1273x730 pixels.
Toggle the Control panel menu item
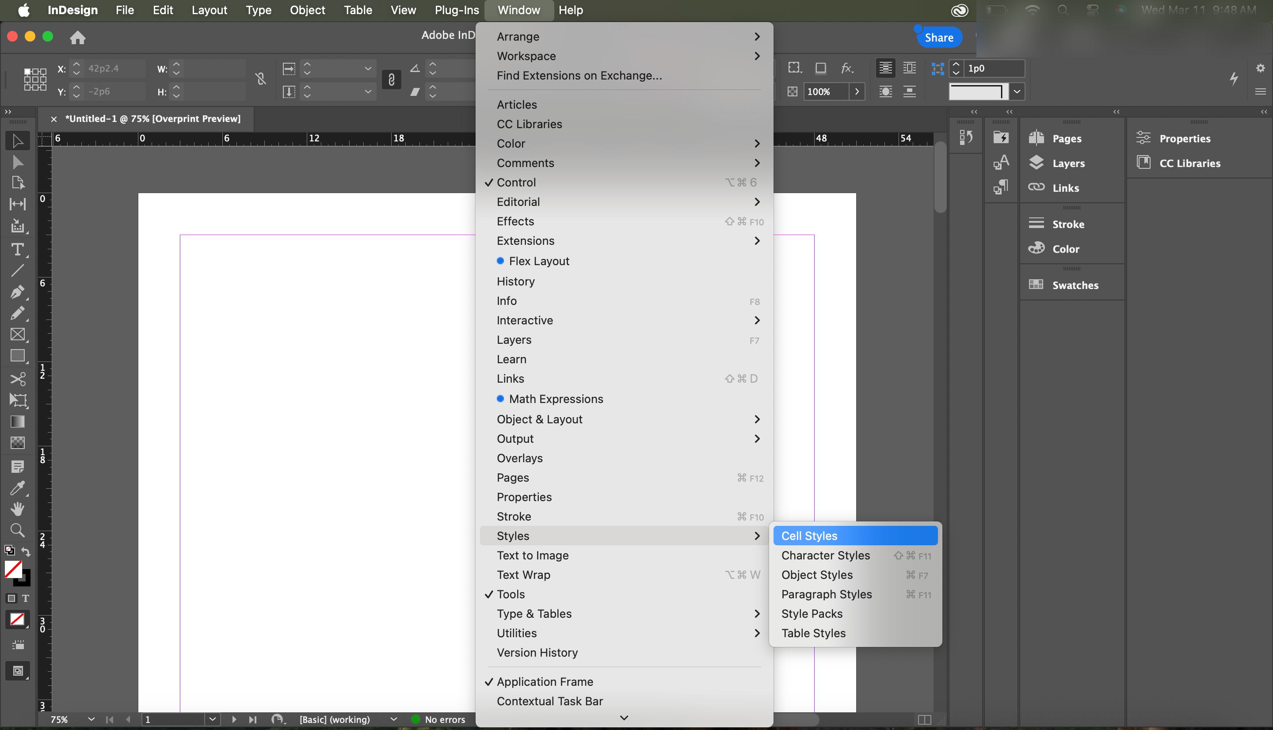coord(516,182)
